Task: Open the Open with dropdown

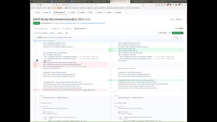Action: (179, 20)
